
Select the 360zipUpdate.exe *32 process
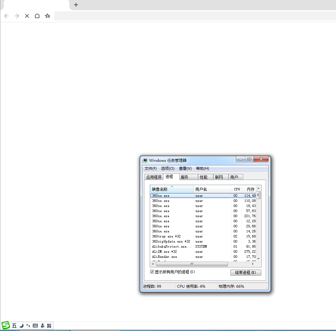pos(203,241)
